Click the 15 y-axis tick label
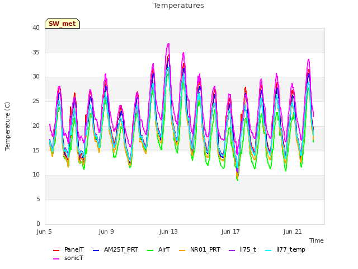Screen dimensions: 358x269 pos(36,150)
